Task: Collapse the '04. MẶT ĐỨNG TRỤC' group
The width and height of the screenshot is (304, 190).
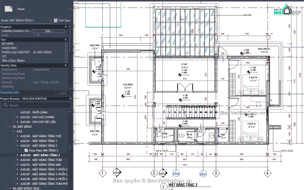Action: click(10, 188)
